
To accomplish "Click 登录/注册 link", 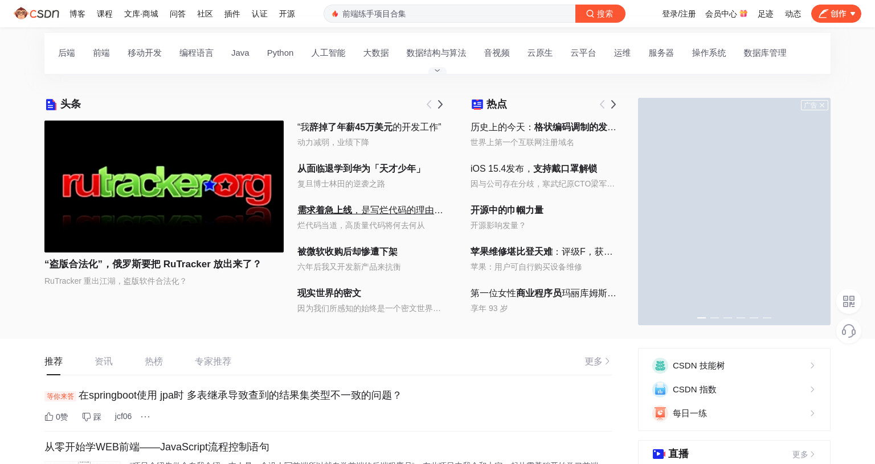I will point(678,14).
